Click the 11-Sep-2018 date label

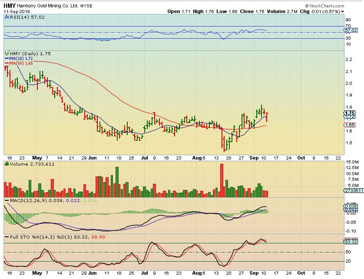click(x=13, y=12)
